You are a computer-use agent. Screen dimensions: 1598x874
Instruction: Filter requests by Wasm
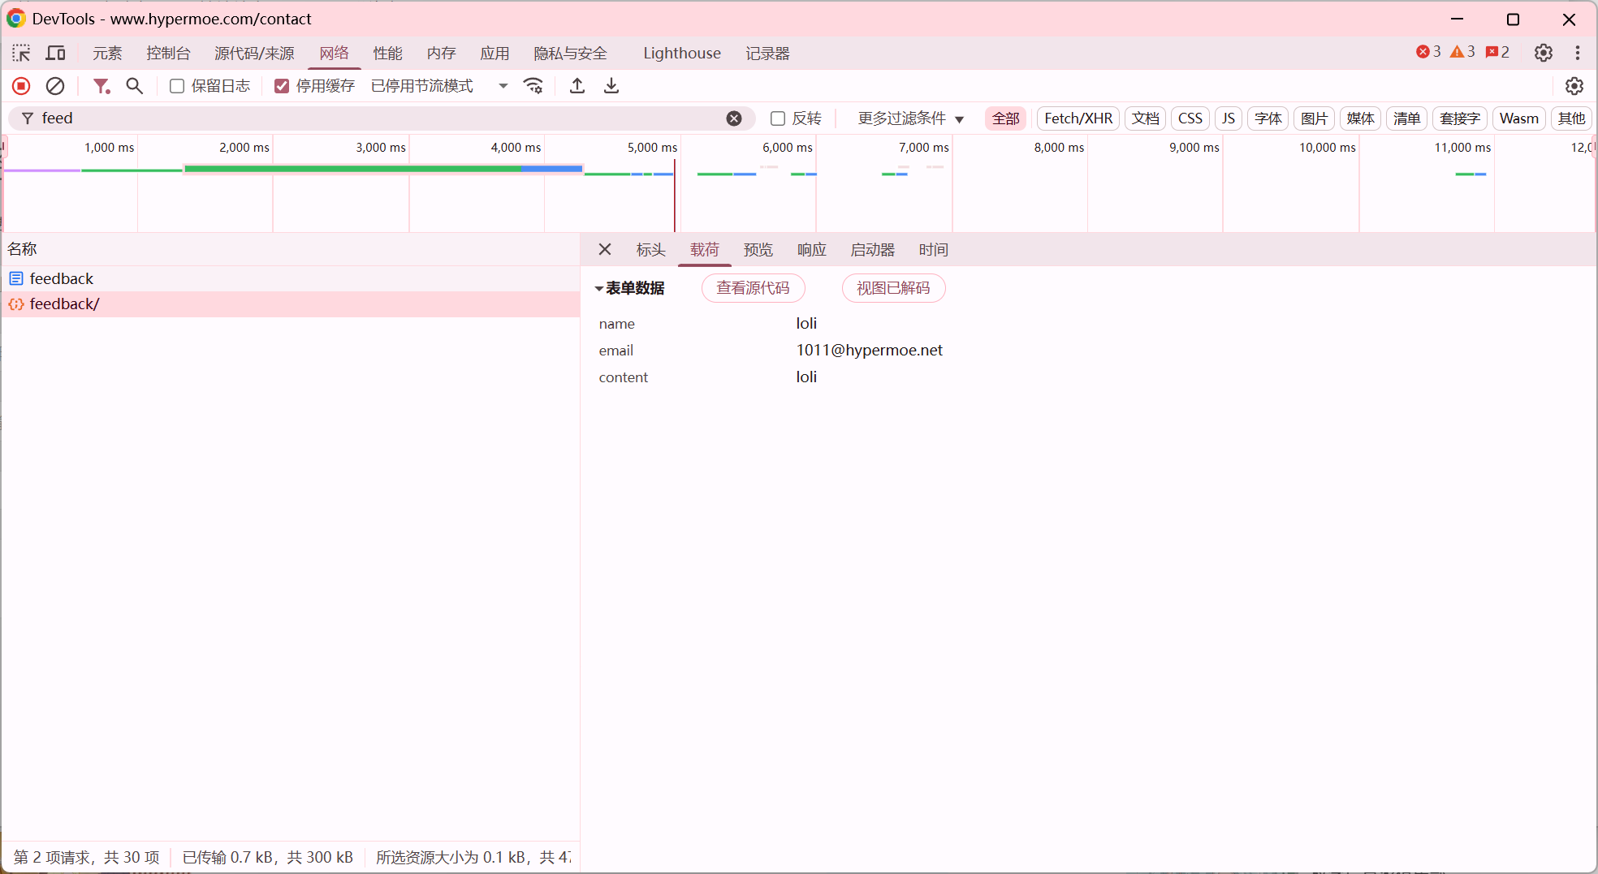coord(1519,118)
